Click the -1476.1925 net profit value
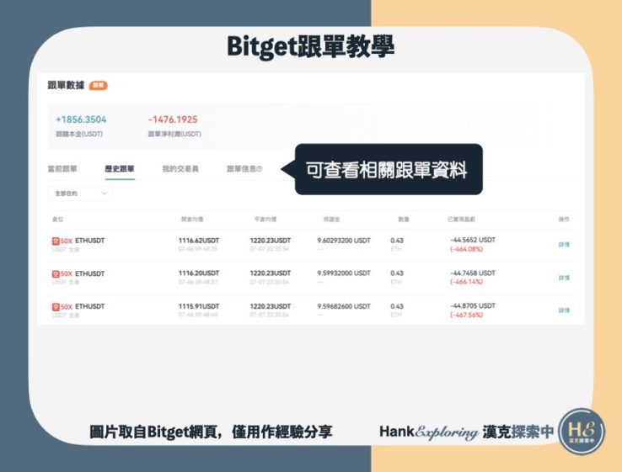Image resolution: width=622 pixels, height=472 pixels. (173, 119)
